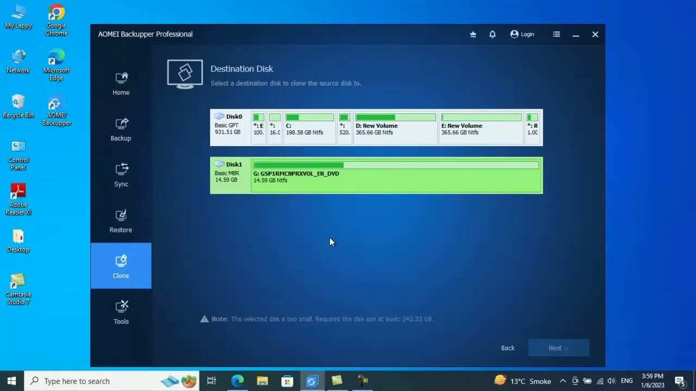Open the weather widget showing 13°C Smoke

pyautogui.click(x=523, y=381)
